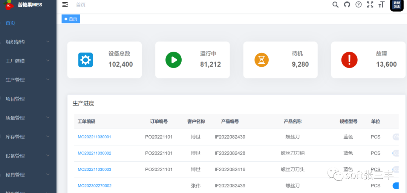Collapse the sidebar with the hamburger icon
This screenshot has width=407, height=193.
pos(65,5)
